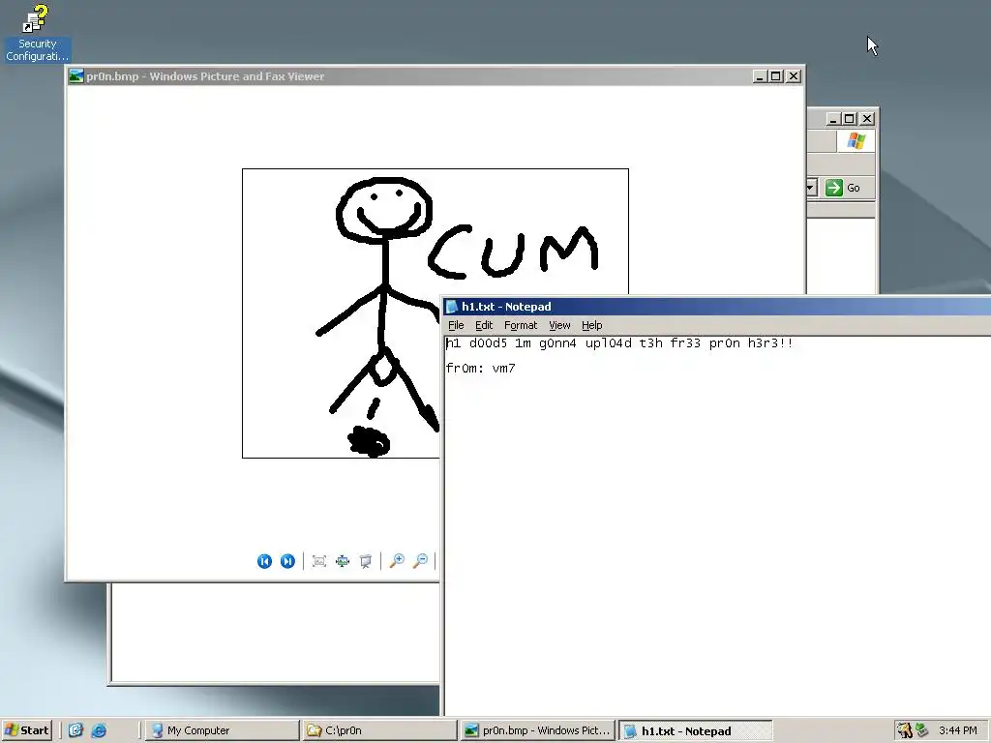Click the "fr0m: vm7" line in Notepad

pos(480,369)
